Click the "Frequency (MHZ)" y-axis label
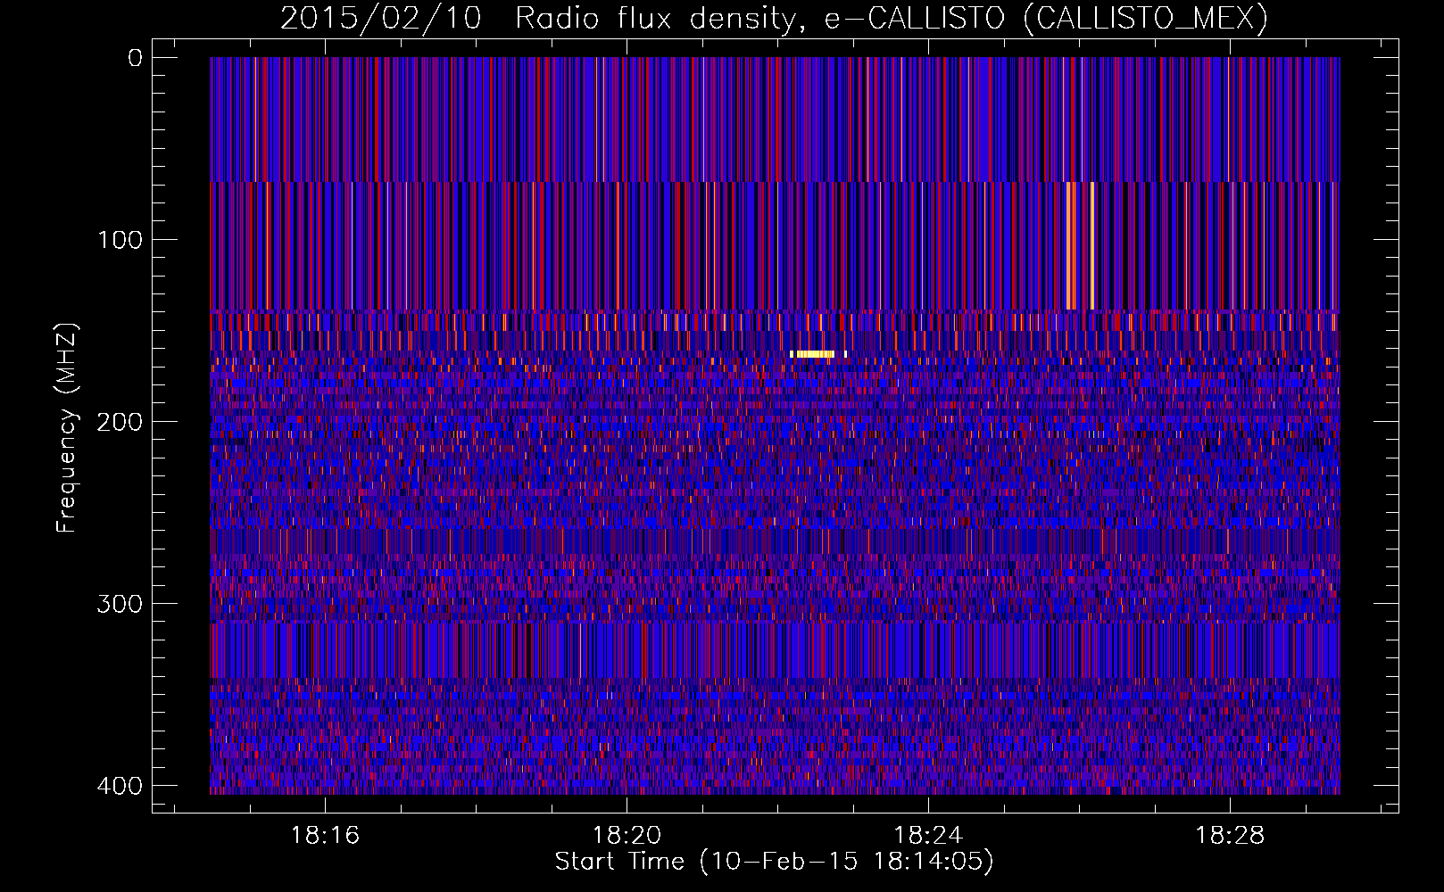 [67, 428]
